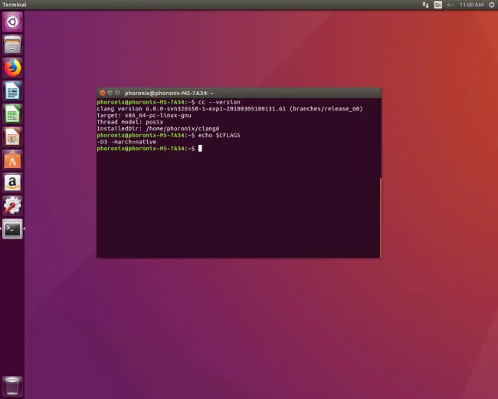Open System Settings from the launcher
This screenshot has width=498, height=399.
pyautogui.click(x=12, y=206)
